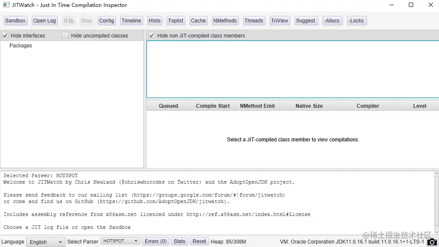Open the Language dropdown set to English
This screenshot has width=439, height=247.
point(46,242)
